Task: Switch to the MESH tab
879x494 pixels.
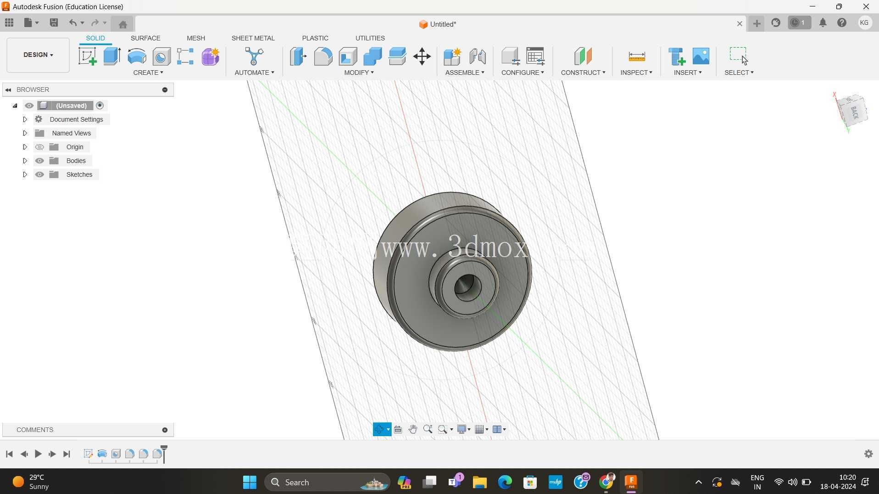Action: coord(196,38)
